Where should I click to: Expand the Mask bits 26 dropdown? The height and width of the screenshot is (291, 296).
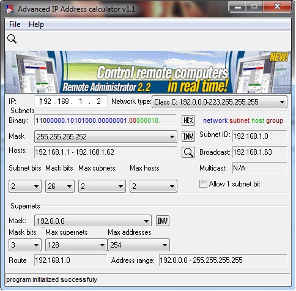tap(59, 186)
